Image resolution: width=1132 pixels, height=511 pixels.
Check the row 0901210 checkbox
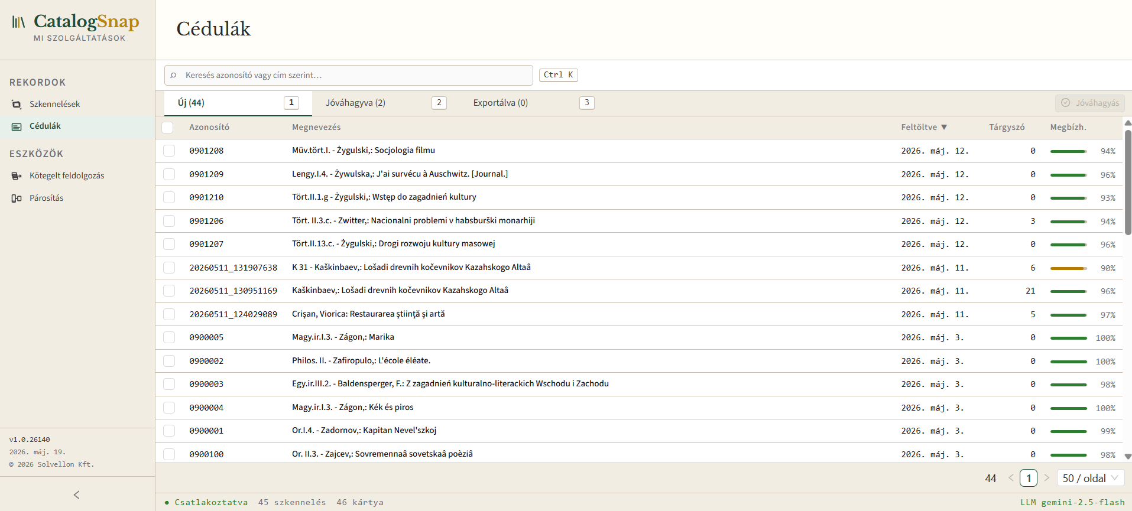point(169,197)
